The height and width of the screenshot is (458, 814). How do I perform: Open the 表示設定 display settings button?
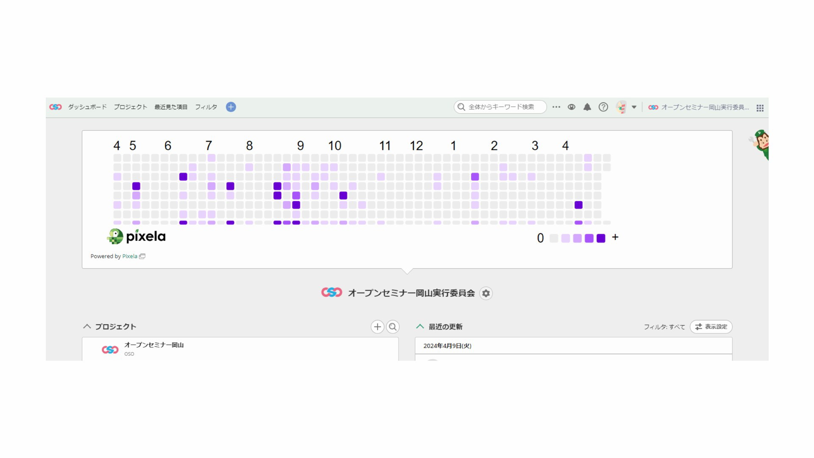[x=711, y=327]
